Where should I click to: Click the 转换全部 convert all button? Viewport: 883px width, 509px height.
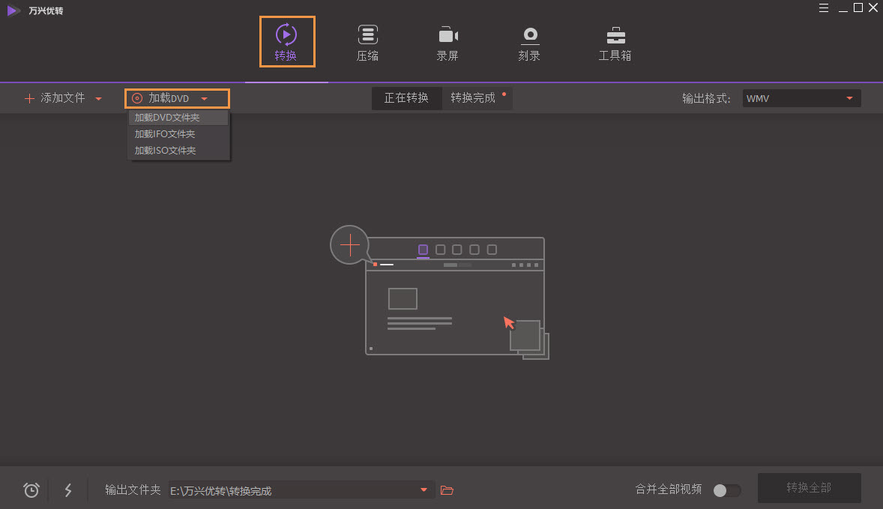coord(809,487)
